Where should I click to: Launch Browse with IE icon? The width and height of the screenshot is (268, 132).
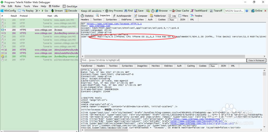tap(162, 11)
